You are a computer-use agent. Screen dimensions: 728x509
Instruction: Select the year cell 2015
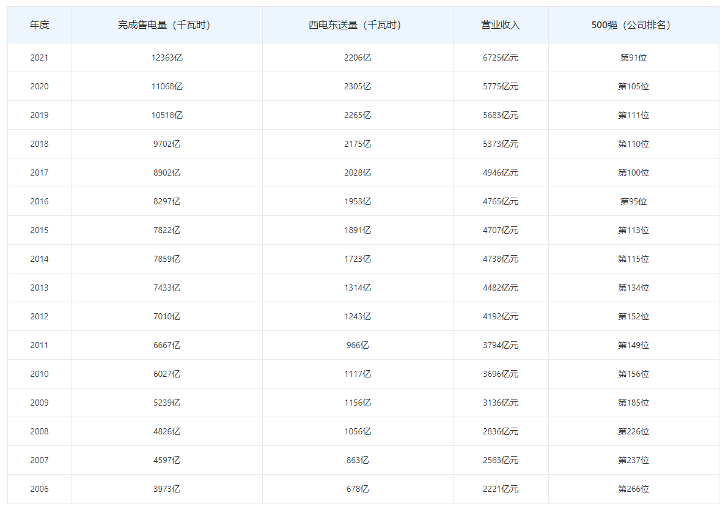click(x=40, y=231)
